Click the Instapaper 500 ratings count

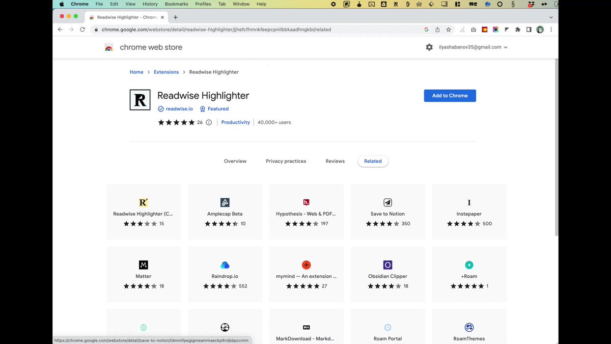pyautogui.click(x=487, y=224)
